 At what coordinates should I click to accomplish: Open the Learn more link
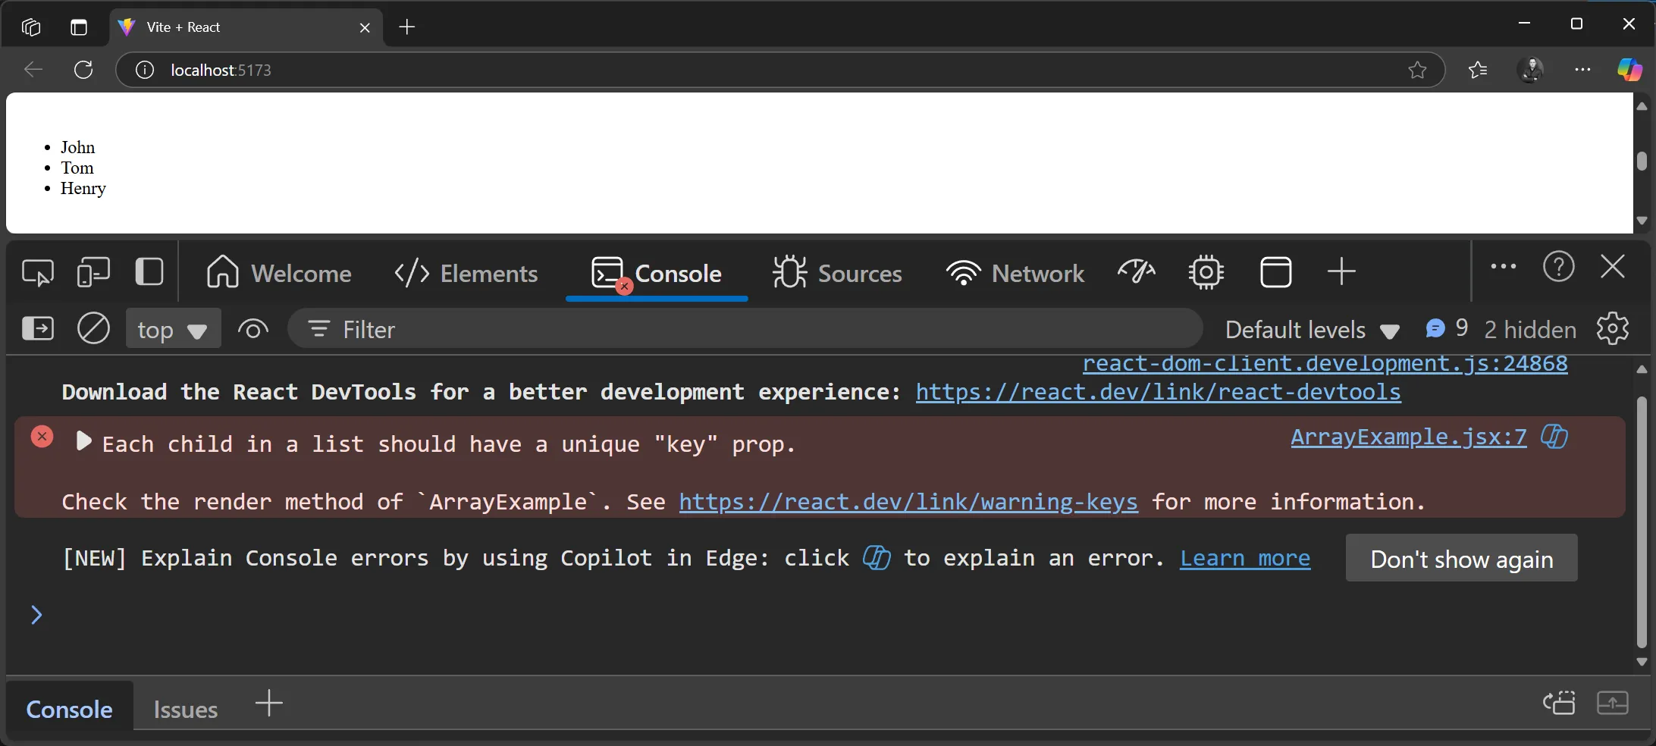coord(1245,559)
